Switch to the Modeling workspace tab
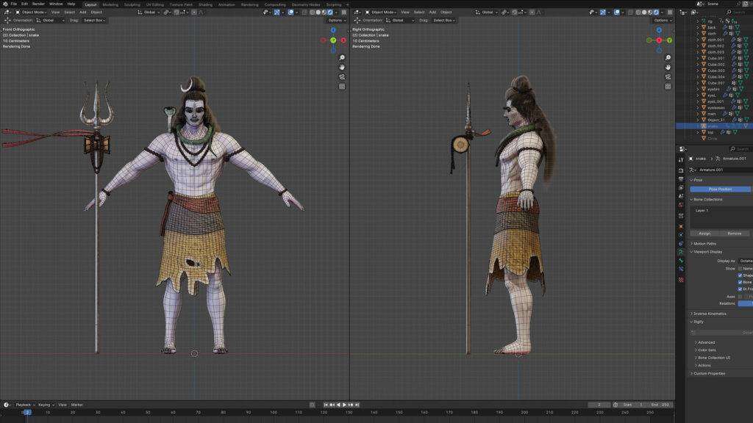Screen dimensions: 753x423 pos(110,4)
